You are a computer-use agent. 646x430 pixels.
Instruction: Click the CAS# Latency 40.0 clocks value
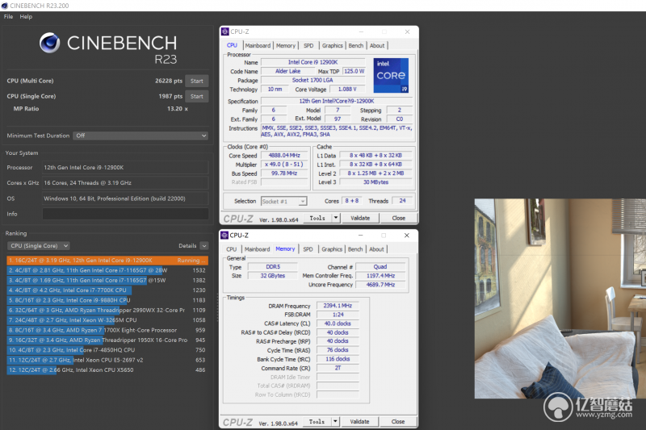coord(338,324)
